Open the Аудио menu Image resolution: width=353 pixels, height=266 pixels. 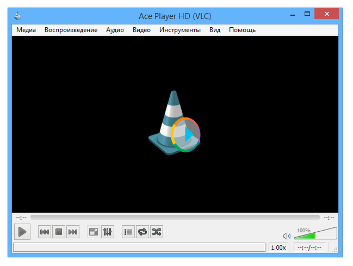click(x=115, y=30)
